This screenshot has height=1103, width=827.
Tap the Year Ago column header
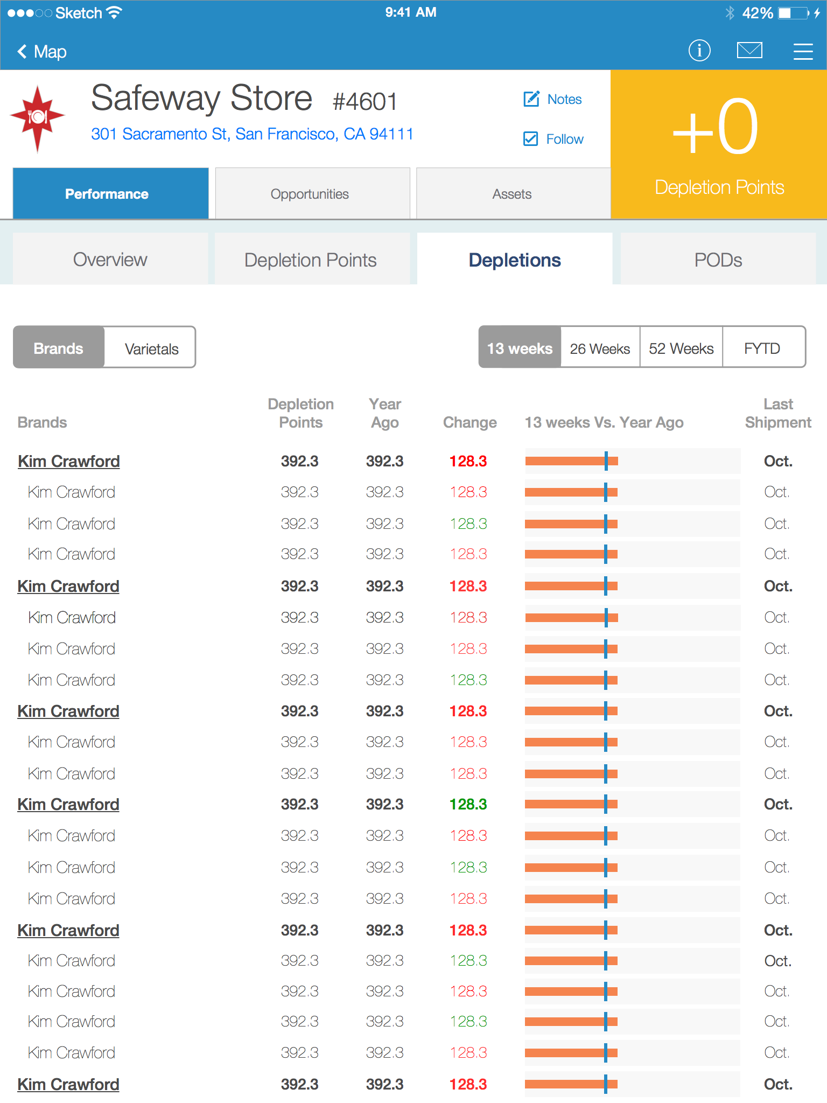coord(385,413)
